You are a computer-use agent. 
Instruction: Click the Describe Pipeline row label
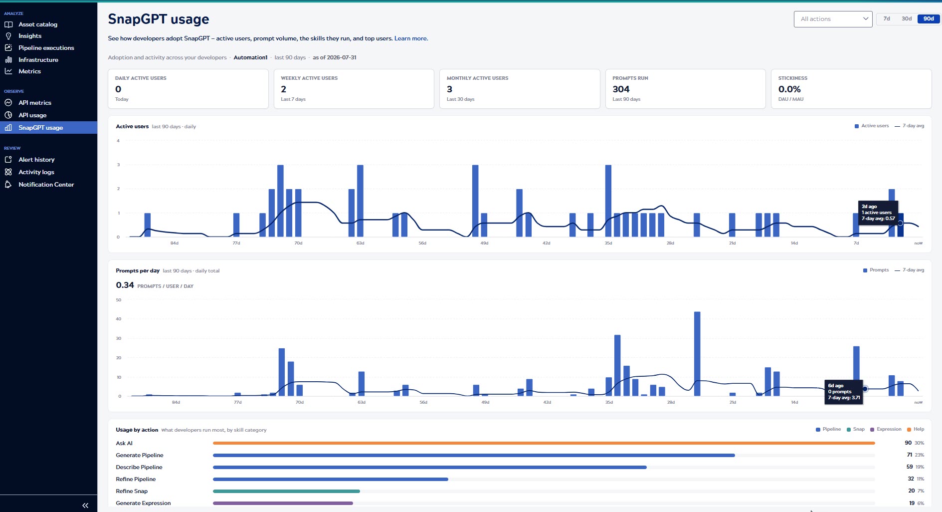139,467
